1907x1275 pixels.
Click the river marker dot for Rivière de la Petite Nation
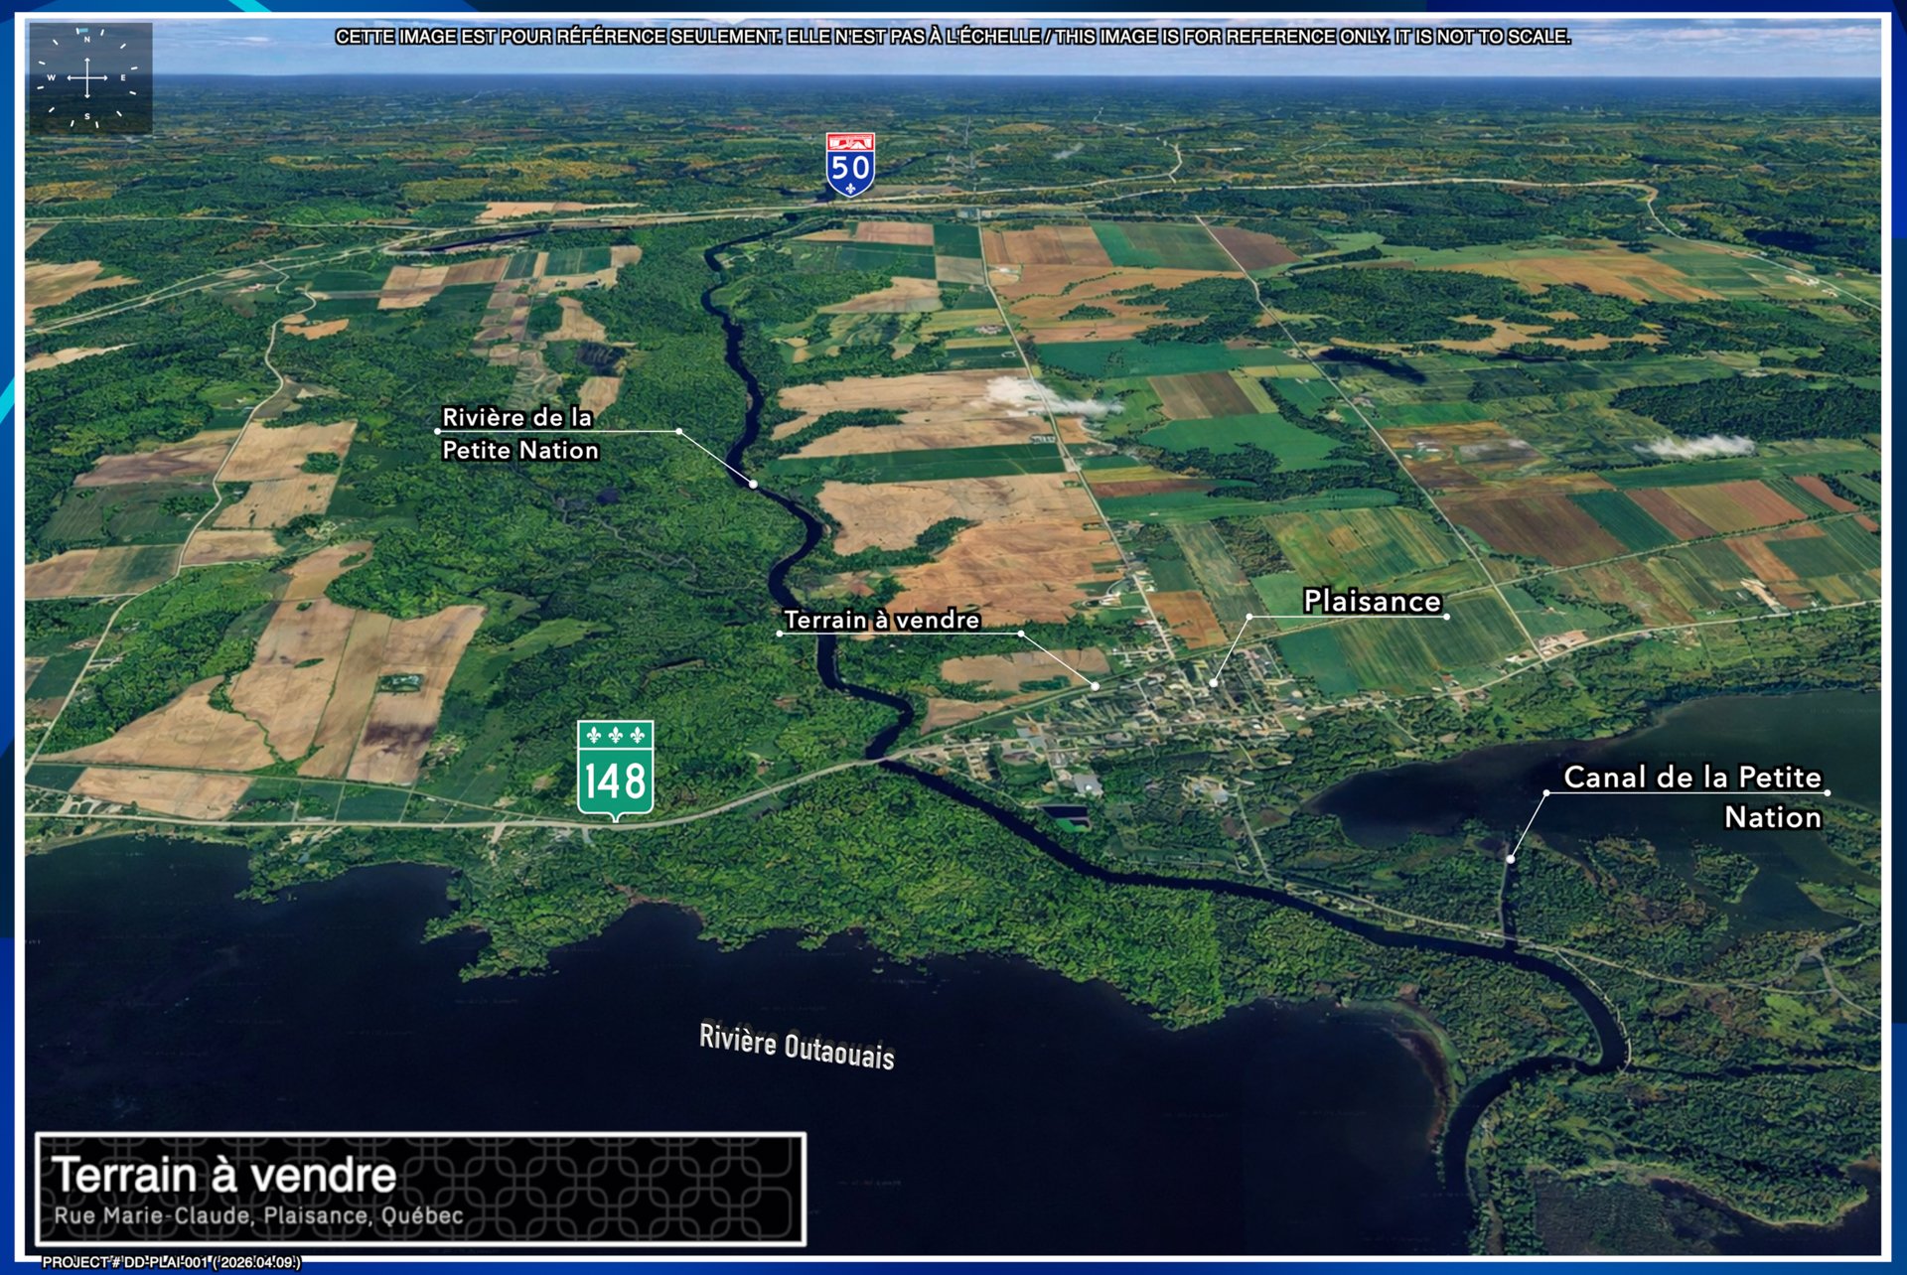754,484
